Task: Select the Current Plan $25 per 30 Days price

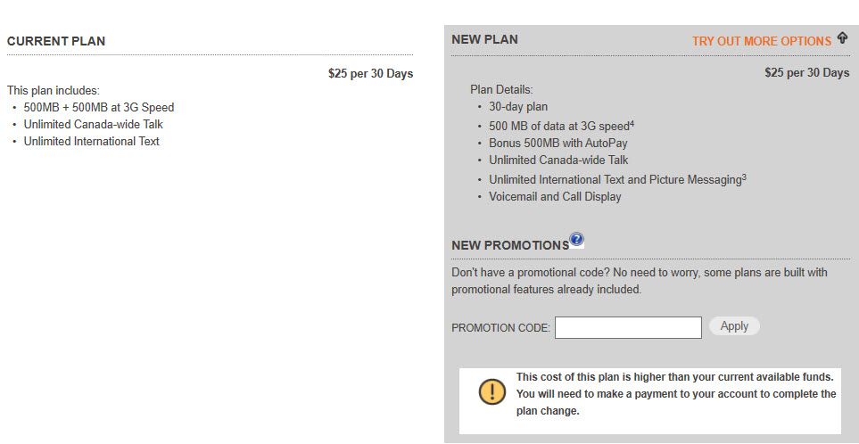Action: (x=370, y=73)
